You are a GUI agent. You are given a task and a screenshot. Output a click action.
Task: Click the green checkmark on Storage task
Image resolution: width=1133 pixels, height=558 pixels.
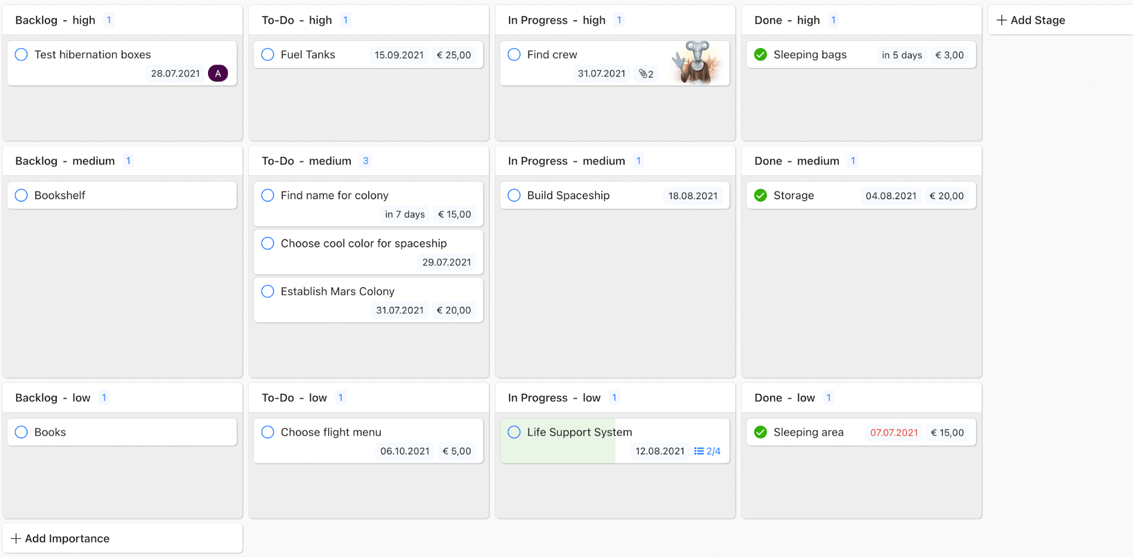pyautogui.click(x=761, y=195)
